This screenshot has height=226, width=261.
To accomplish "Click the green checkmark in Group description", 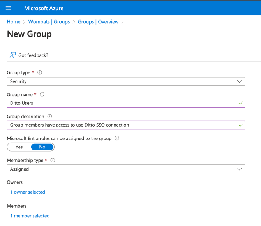I will point(240,125).
